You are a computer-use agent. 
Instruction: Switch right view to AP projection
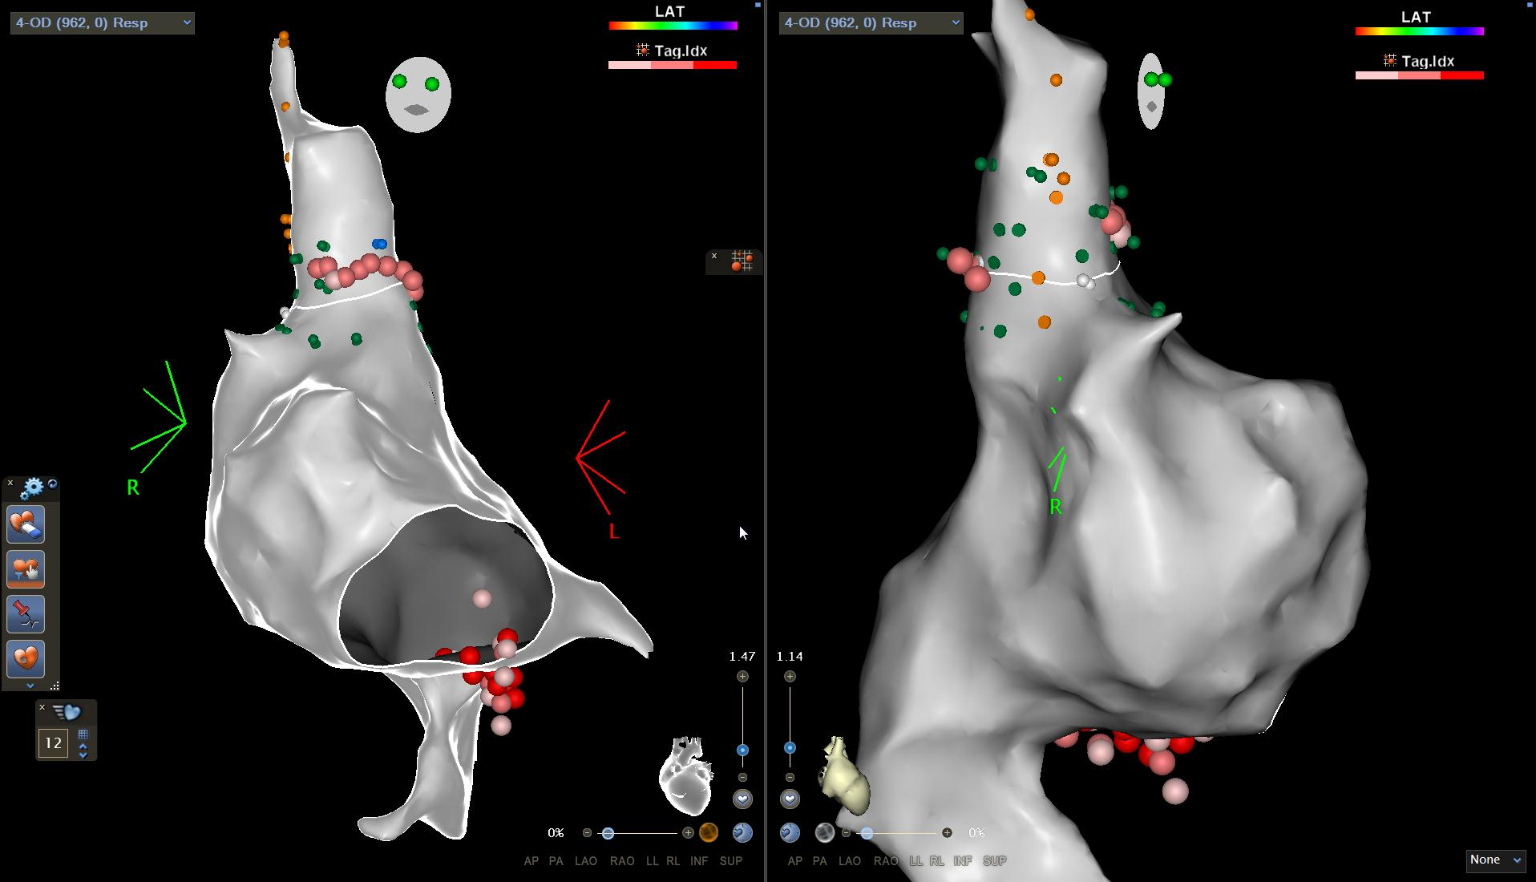(x=794, y=861)
